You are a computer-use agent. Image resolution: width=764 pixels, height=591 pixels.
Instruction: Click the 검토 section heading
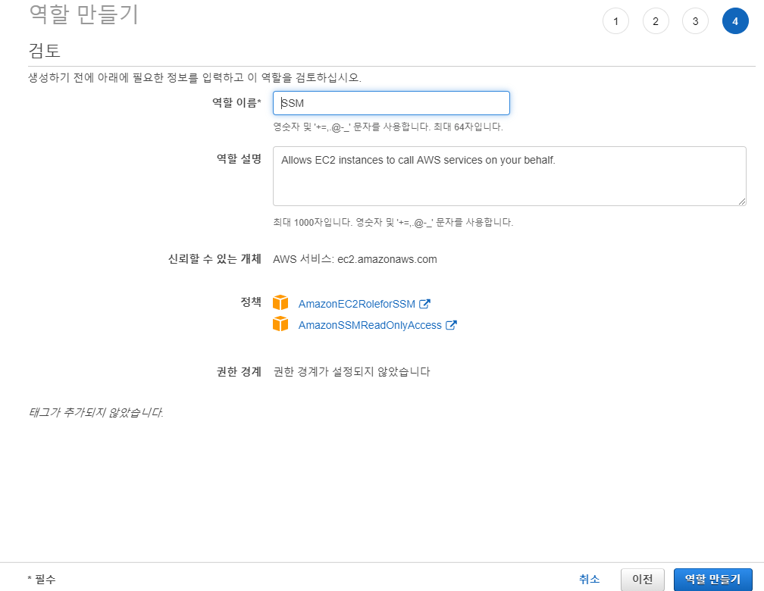(x=44, y=50)
